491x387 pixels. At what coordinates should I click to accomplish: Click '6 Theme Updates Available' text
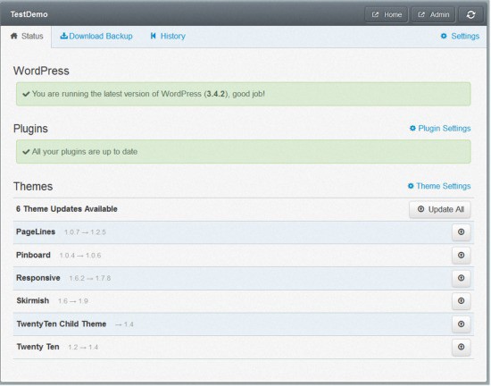[x=67, y=209]
